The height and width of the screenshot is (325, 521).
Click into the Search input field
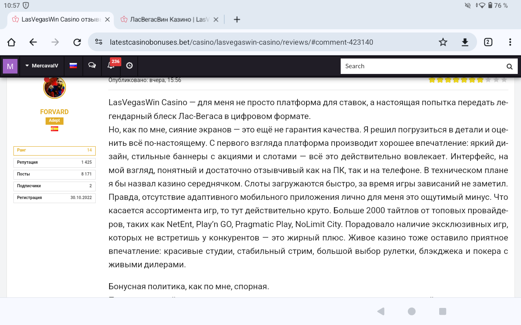click(x=419, y=66)
